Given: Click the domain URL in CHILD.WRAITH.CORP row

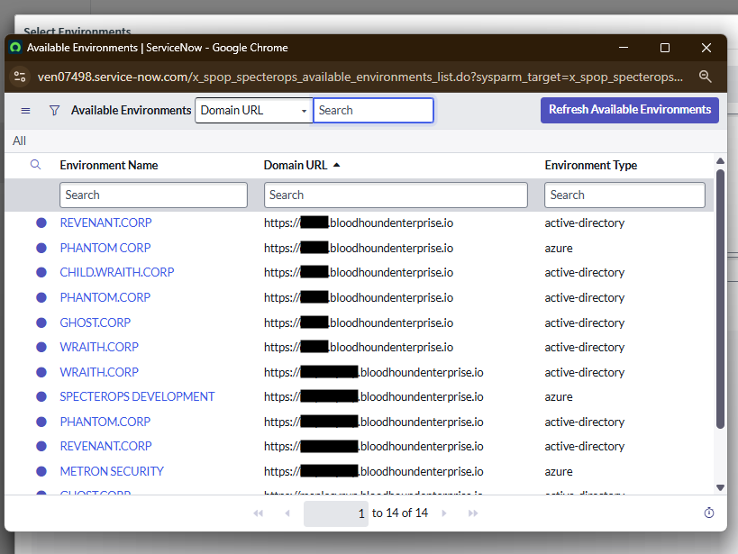Looking at the screenshot, I should pos(358,272).
